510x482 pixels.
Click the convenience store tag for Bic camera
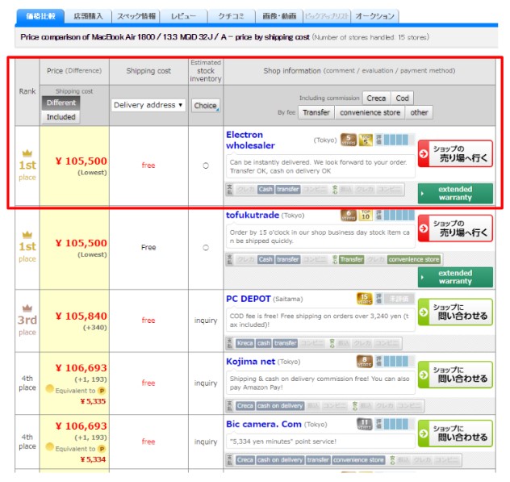(358, 460)
